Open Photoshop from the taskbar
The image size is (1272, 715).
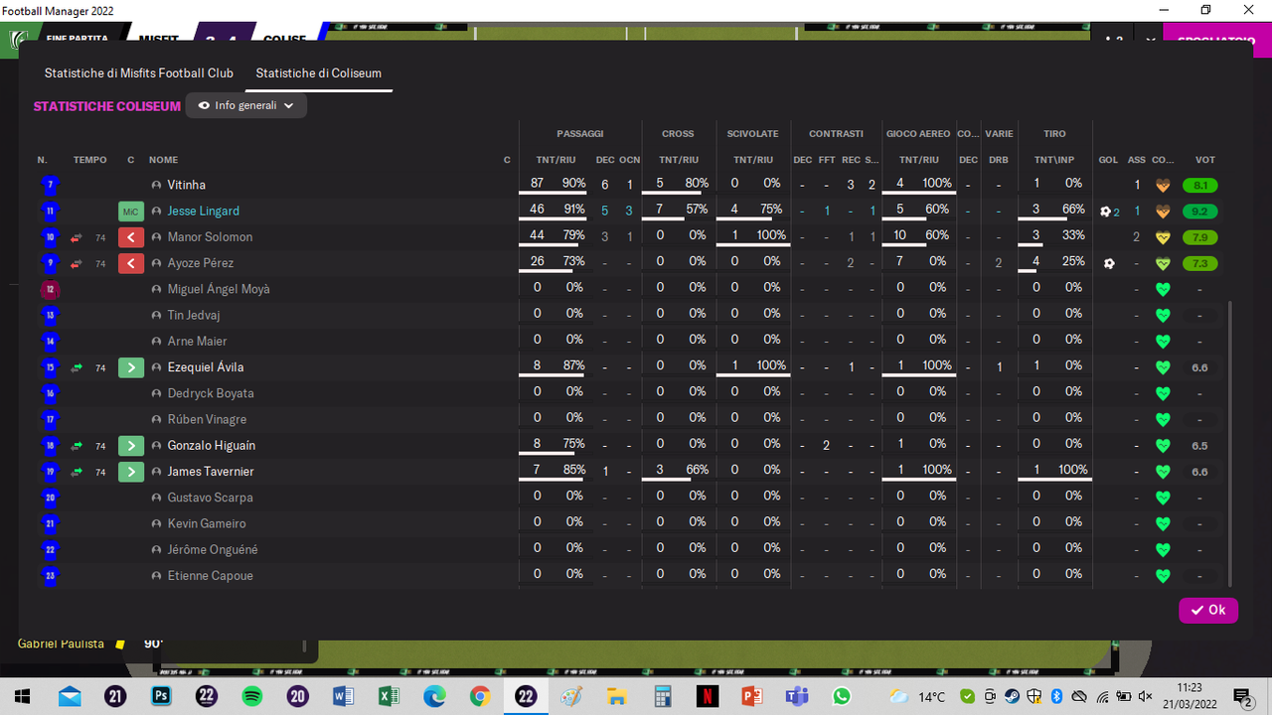click(x=160, y=696)
